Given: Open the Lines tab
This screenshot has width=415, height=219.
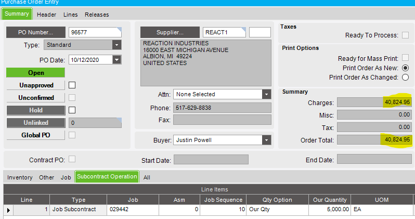Looking at the screenshot, I should point(70,15).
